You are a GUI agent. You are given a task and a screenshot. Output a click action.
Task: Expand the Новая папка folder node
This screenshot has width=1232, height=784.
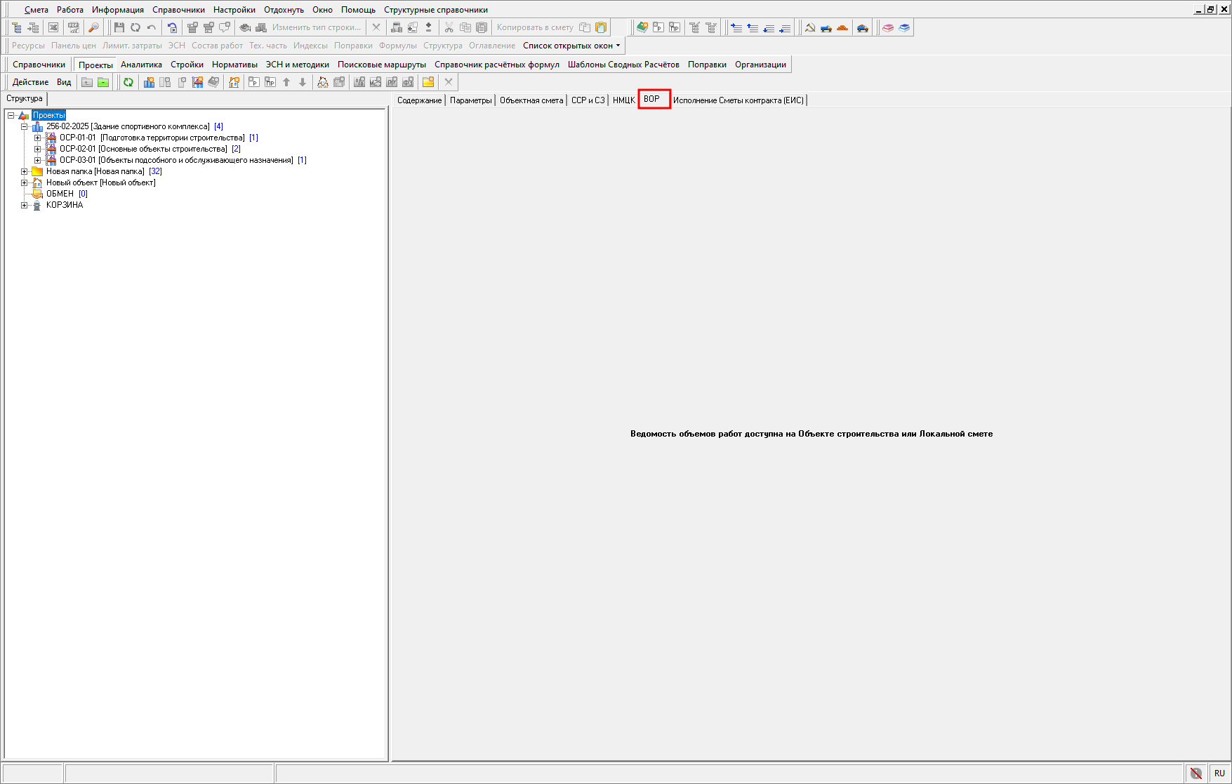coord(25,171)
